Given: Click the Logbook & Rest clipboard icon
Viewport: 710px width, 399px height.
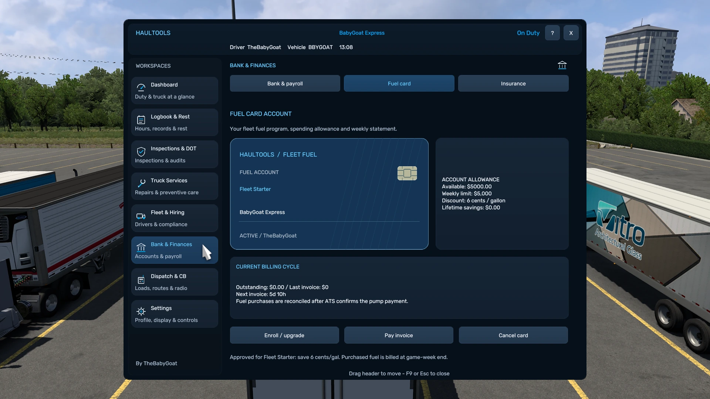Looking at the screenshot, I should 141,120.
